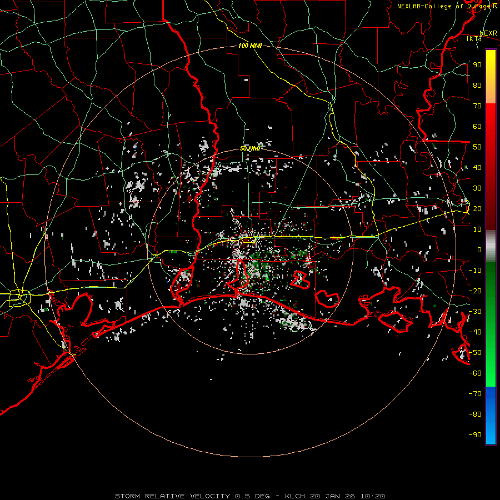Click the positive 70 value on the velocity scale

point(477,106)
